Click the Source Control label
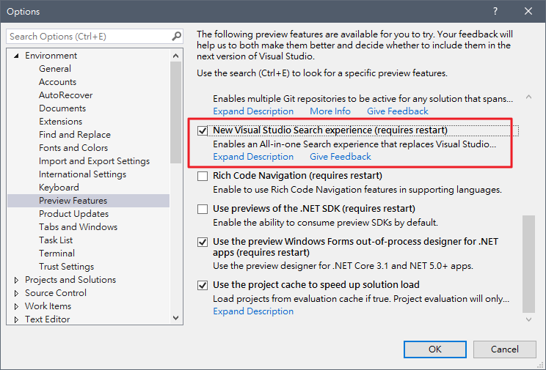546x370 pixels. 55,293
